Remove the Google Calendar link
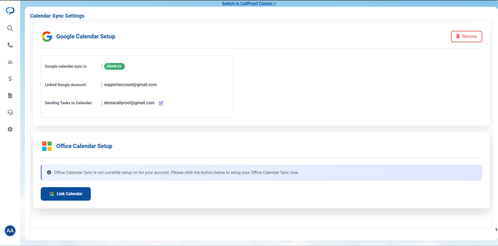Image resolution: width=498 pixels, height=246 pixels. coord(466,37)
